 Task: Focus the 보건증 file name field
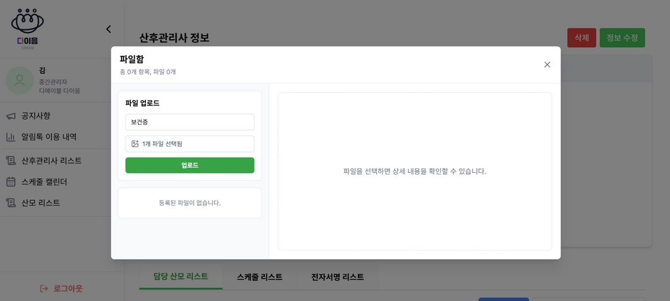[x=190, y=122]
